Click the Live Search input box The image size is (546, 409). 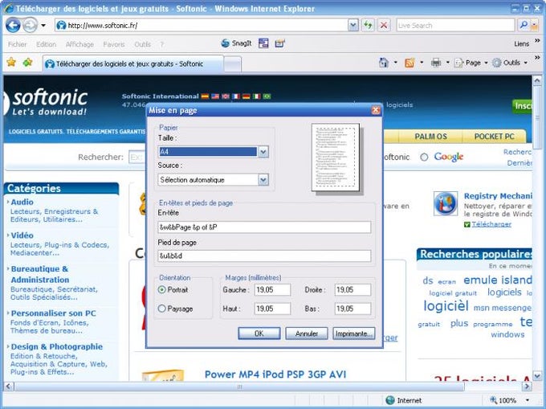(455, 25)
